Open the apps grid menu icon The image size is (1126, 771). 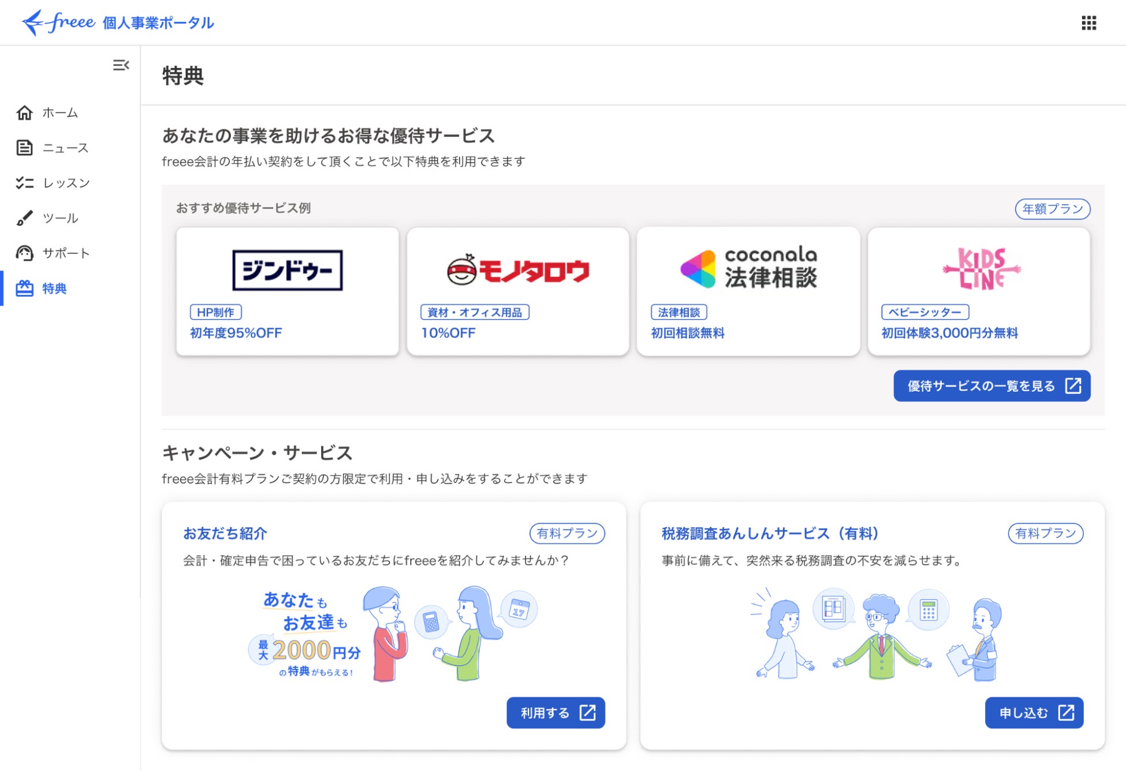(1088, 23)
